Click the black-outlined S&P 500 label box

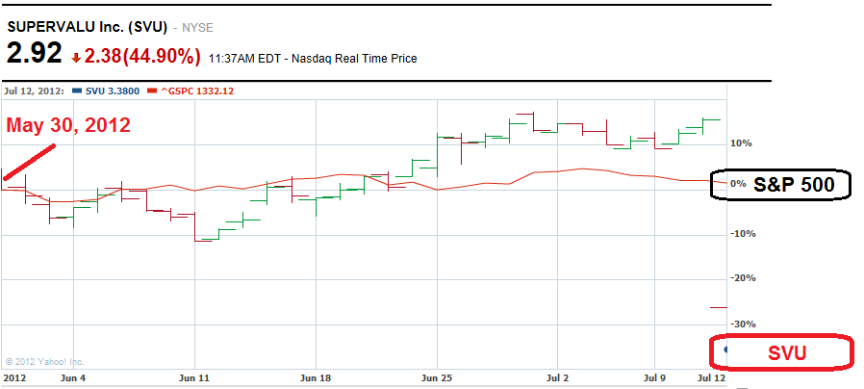[x=780, y=184]
